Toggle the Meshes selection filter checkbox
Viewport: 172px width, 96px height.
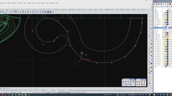pyautogui.click(x=82, y=90)
